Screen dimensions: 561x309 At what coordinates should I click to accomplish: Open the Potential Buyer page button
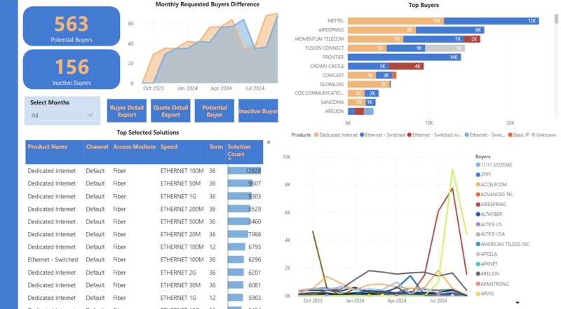click(215, 111)
